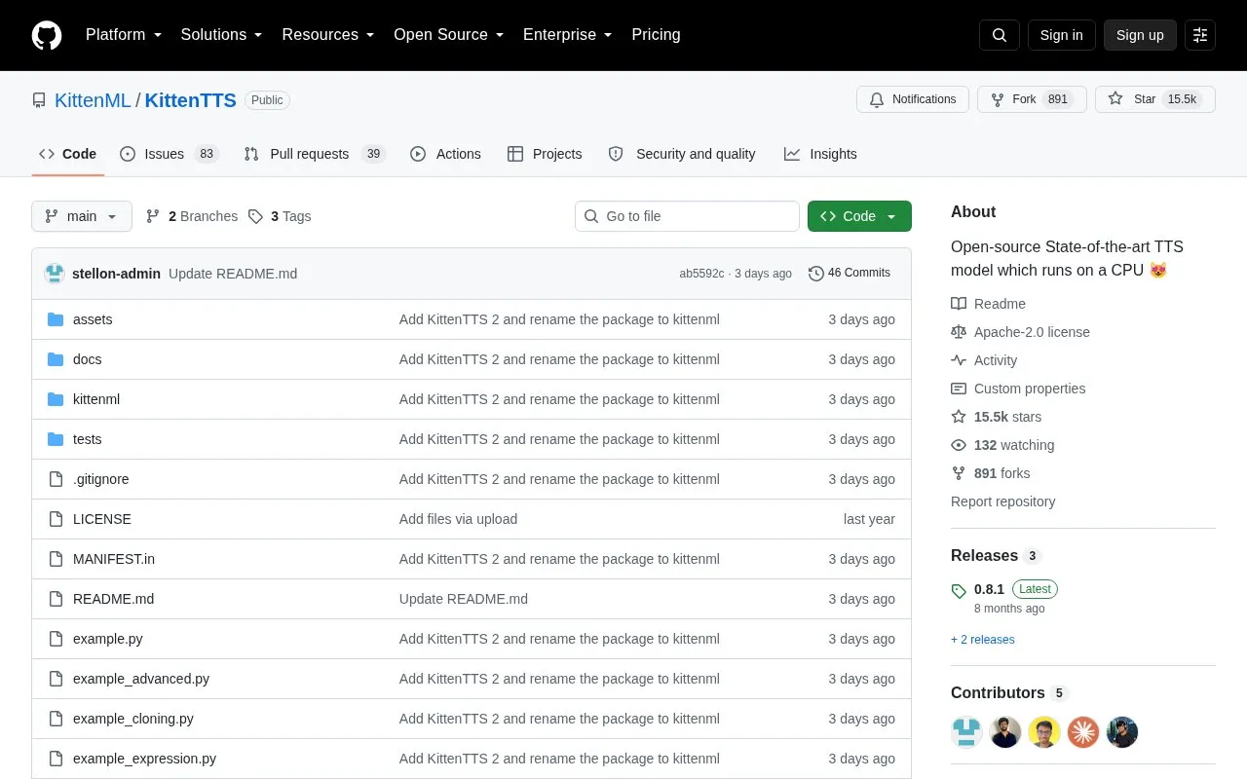Open README.md file
1247x779 pixels.
click(x=113, y=599)
